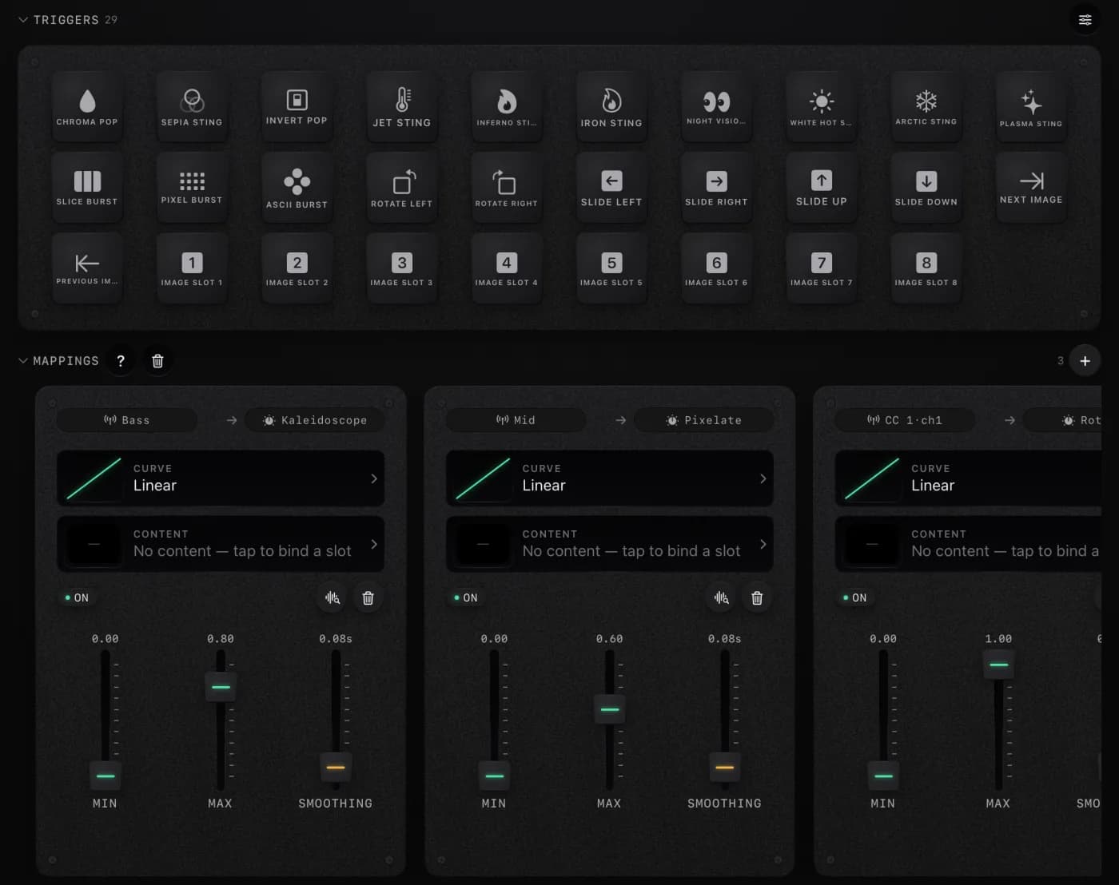Click the CC 1·ch1 mapping MAX slider handle
The height and width of the screenshot is (885, 1119).
point(998,665)
